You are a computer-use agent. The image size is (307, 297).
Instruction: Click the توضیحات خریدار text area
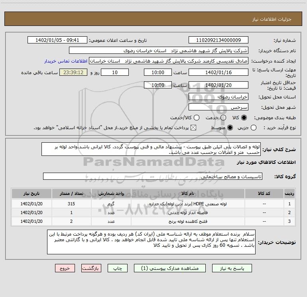point(151,242)
